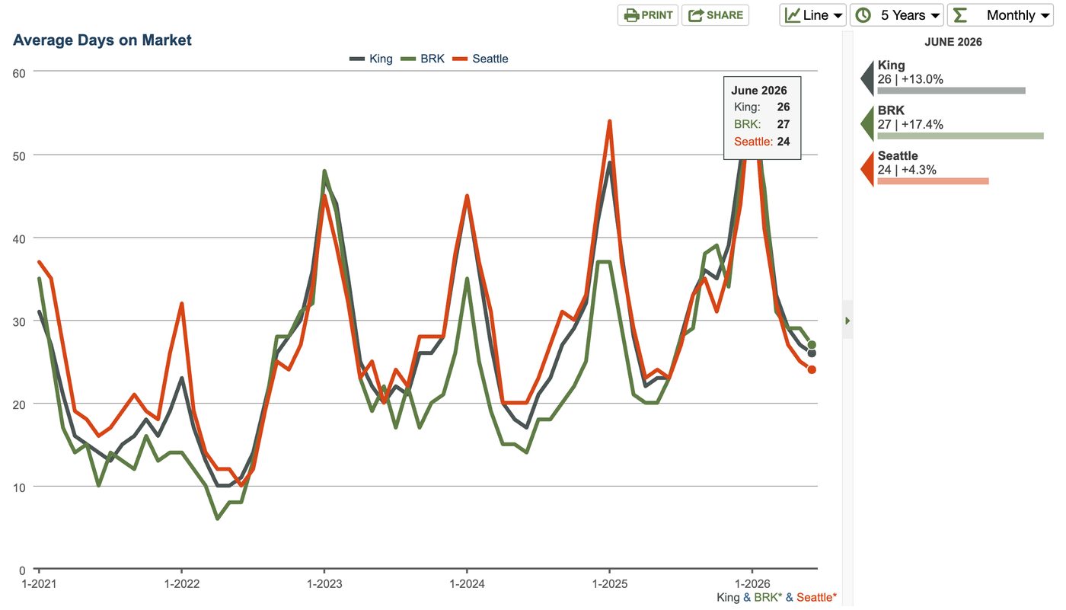This screenshot has height=610, width=1066.
Task: Click the Seattle name in the side panel
Action: [898, 156]
